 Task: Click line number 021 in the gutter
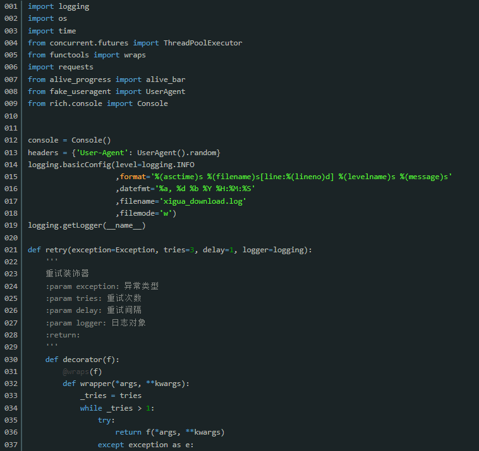(x=11, y=250)
